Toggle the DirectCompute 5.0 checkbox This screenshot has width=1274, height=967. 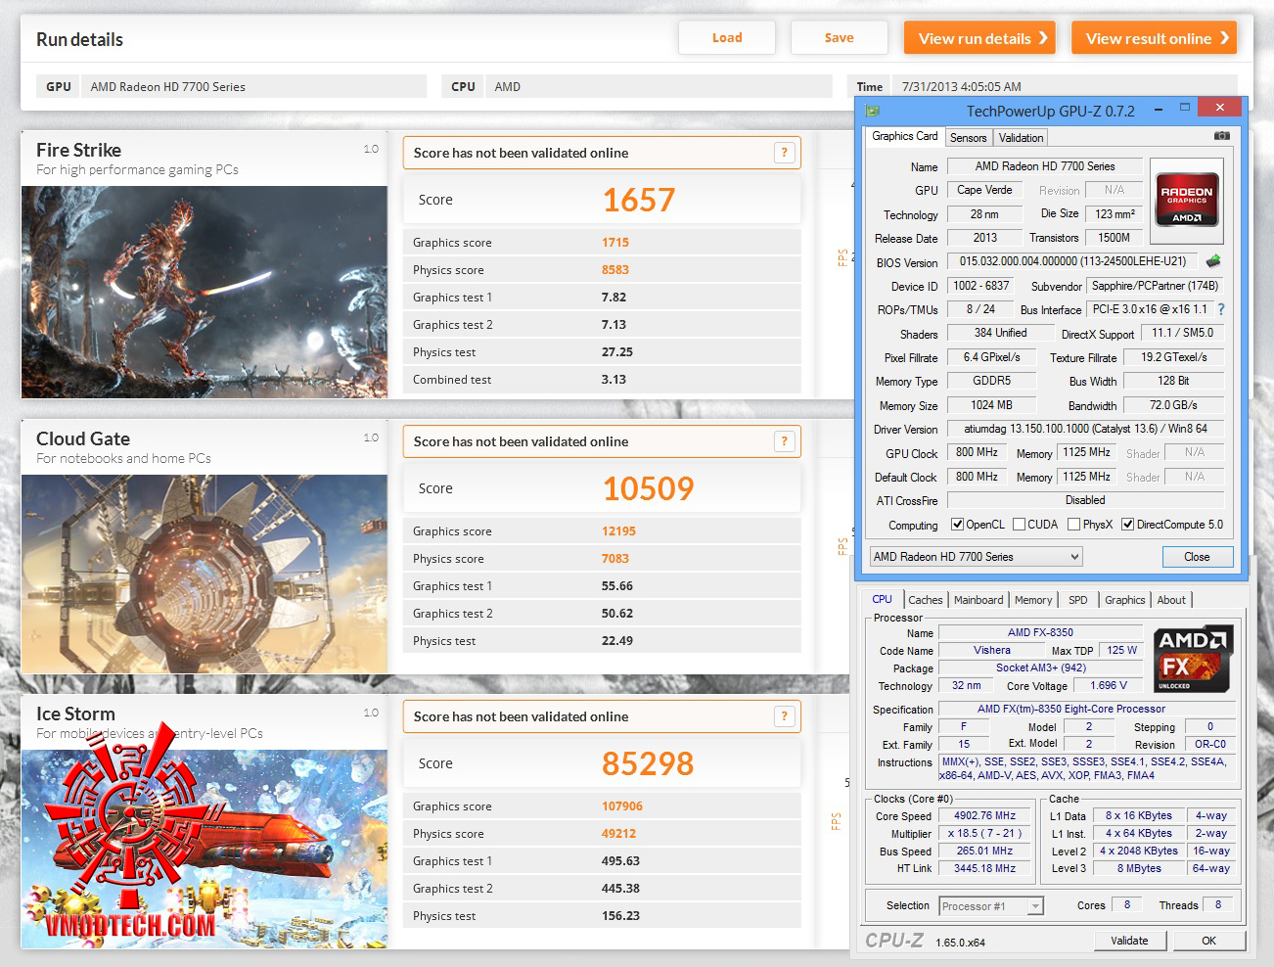(1128, 525)
